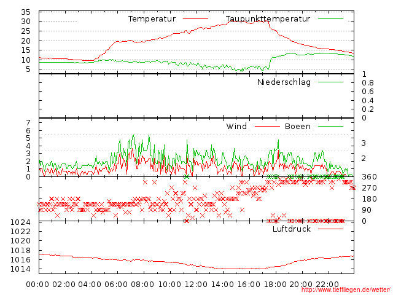The image size is (393, 295).
Task: Click the 20 temperature axis value
Action: [26, 41]
